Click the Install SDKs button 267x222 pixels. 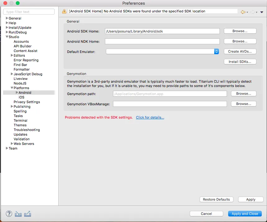click(240, 62)
